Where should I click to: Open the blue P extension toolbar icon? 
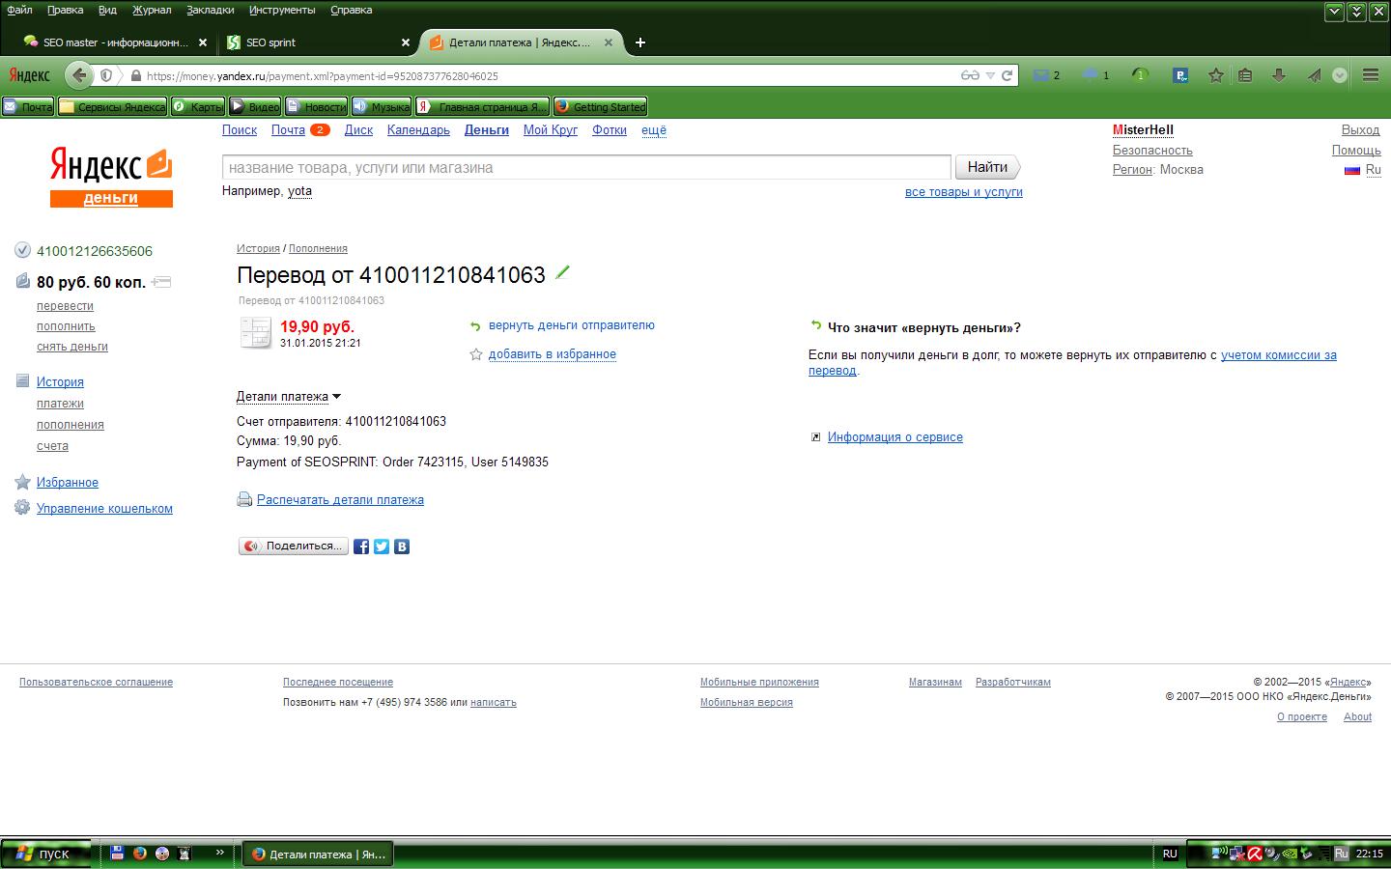tap(1180, 75)
